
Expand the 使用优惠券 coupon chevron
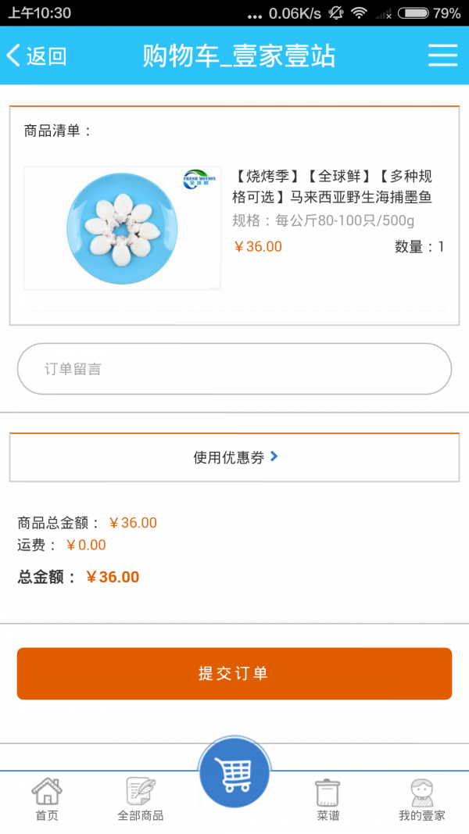pos(274,456)
